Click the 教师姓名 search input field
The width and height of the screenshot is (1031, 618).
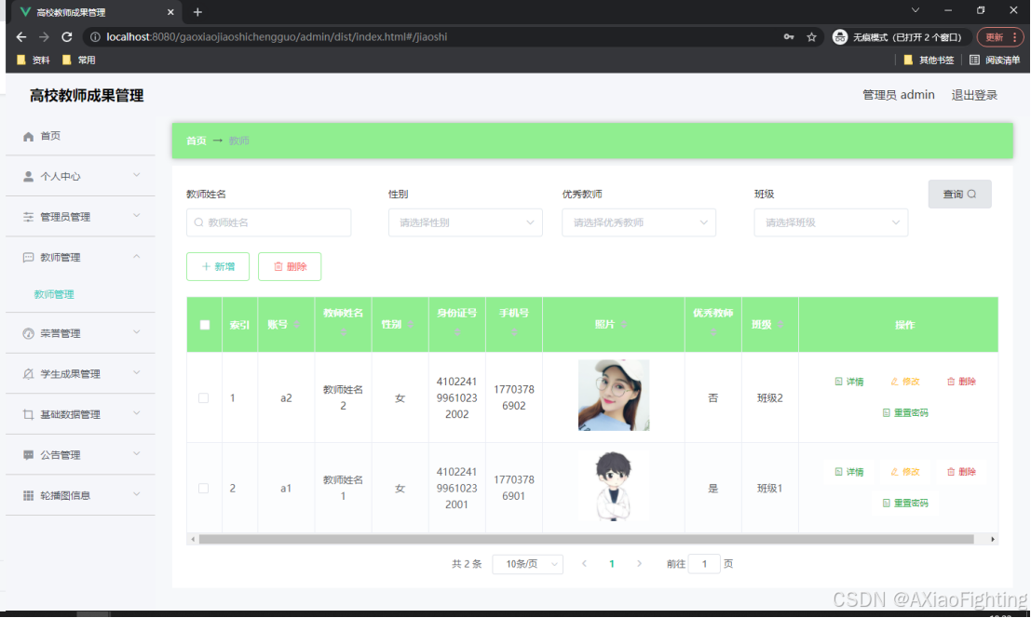tap(268, 222)
